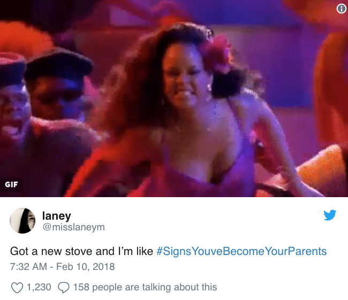Click the Feb 10, 2018 date
The height and width of the screenshot is (300, 348).
pyautogui.click(x=86, y=267)
